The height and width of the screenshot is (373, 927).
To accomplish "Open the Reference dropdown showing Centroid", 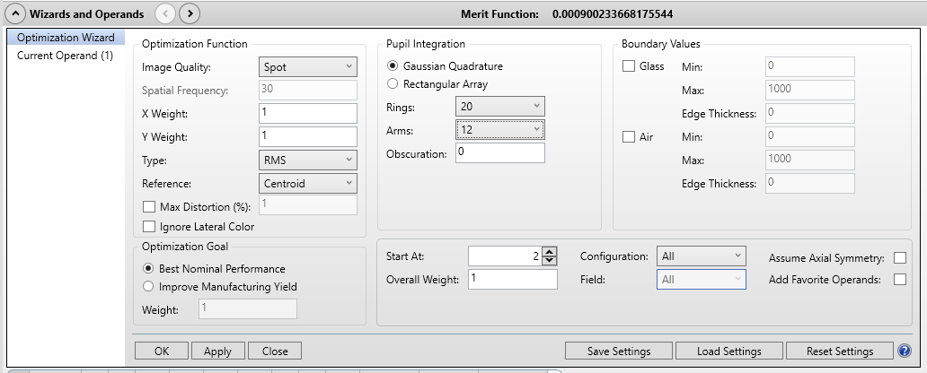I will pos(308,184).
